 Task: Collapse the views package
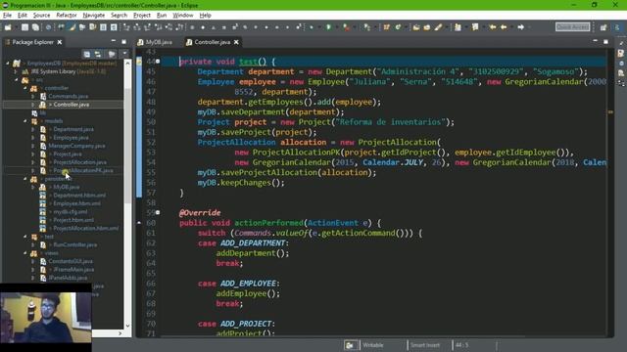(x=24, y=253)
